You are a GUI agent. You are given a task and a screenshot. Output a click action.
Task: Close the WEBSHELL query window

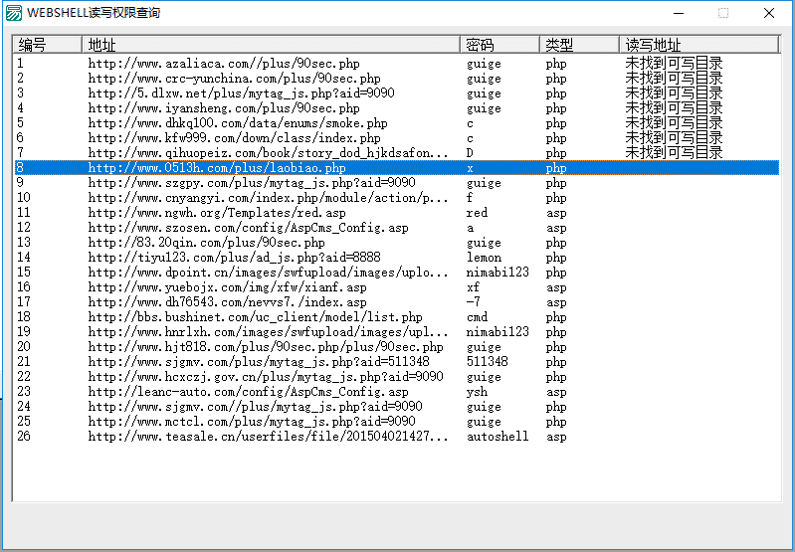pos(769,13)
